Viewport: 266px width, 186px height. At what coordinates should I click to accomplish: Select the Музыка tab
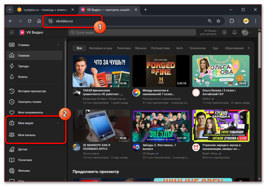[x=141, y=48]
